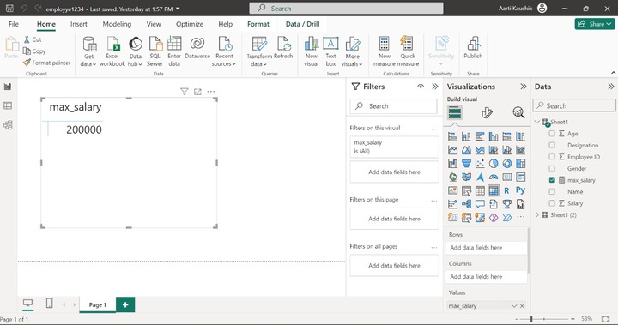Screen dimensions: 618x325
Task: Remove max_salary from Values well
Action: point(522,305)
